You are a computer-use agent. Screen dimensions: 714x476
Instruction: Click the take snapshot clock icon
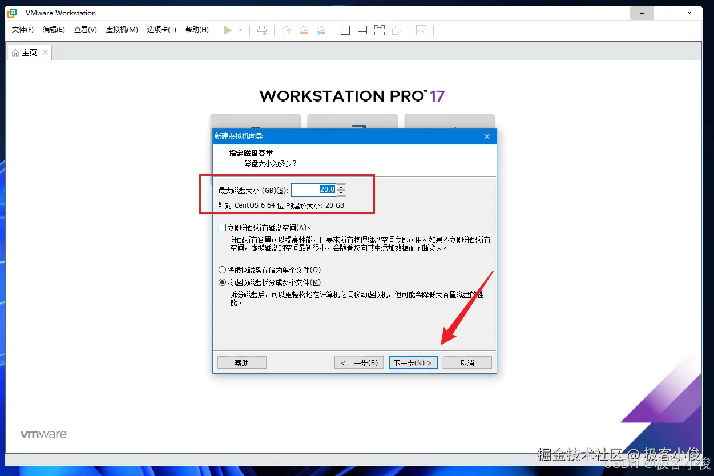(x=286, y=30)
